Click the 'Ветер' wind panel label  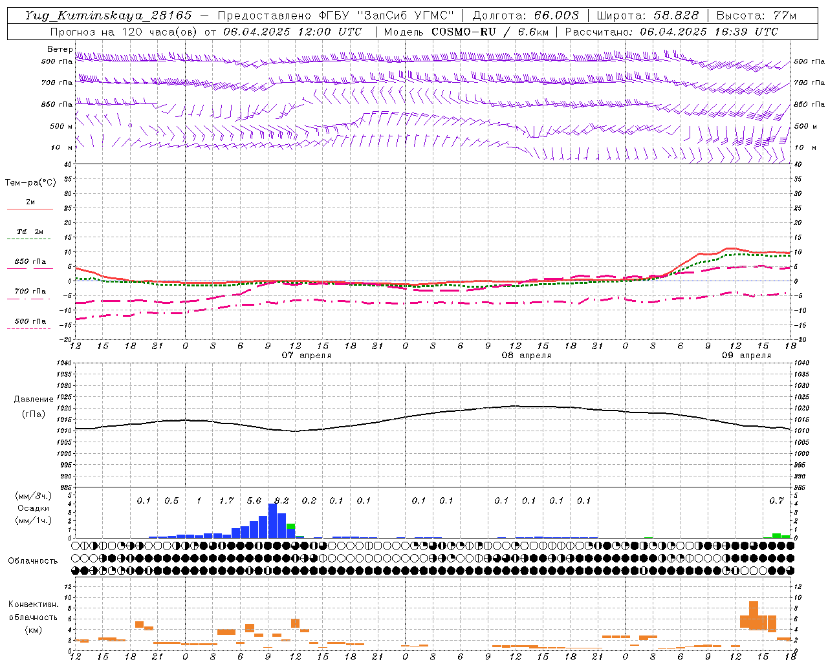click(x=60, y=49)
